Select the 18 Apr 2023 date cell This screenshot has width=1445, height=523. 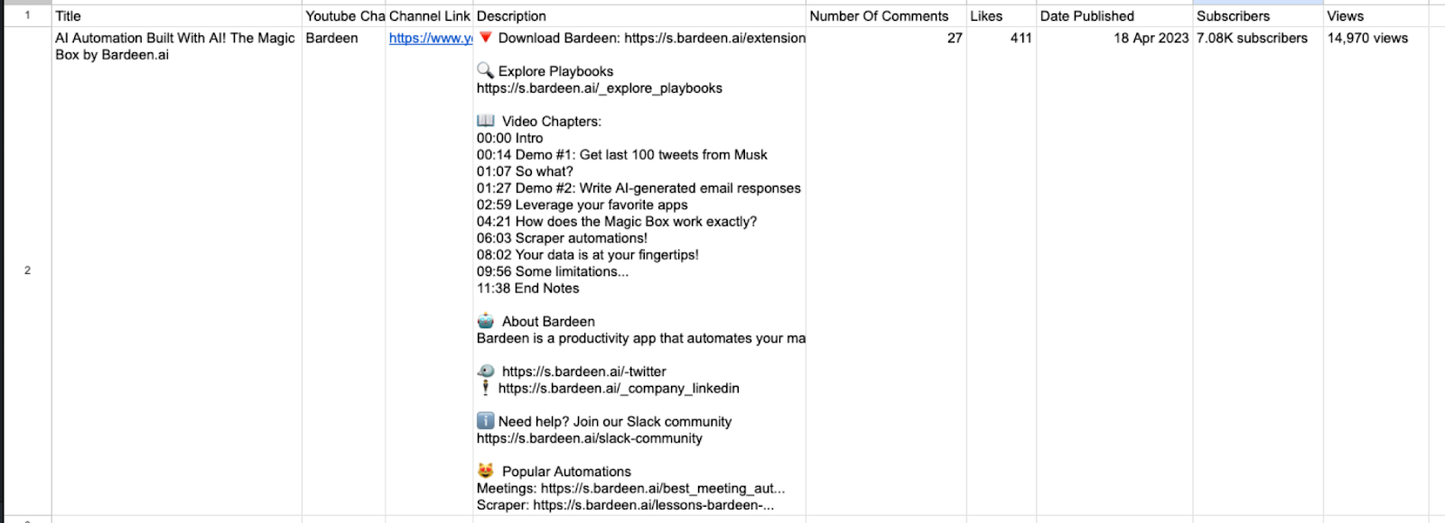pos(1114,271)
